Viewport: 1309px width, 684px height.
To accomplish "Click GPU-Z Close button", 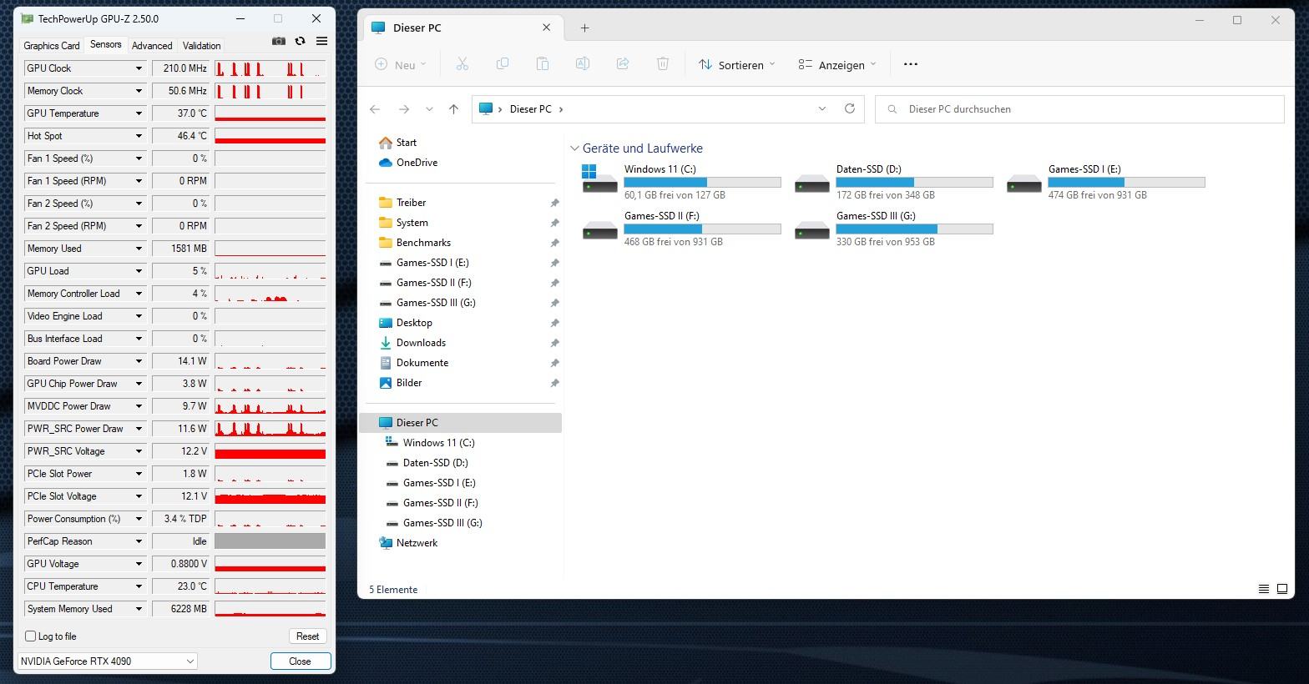I will tap(300, 661).
